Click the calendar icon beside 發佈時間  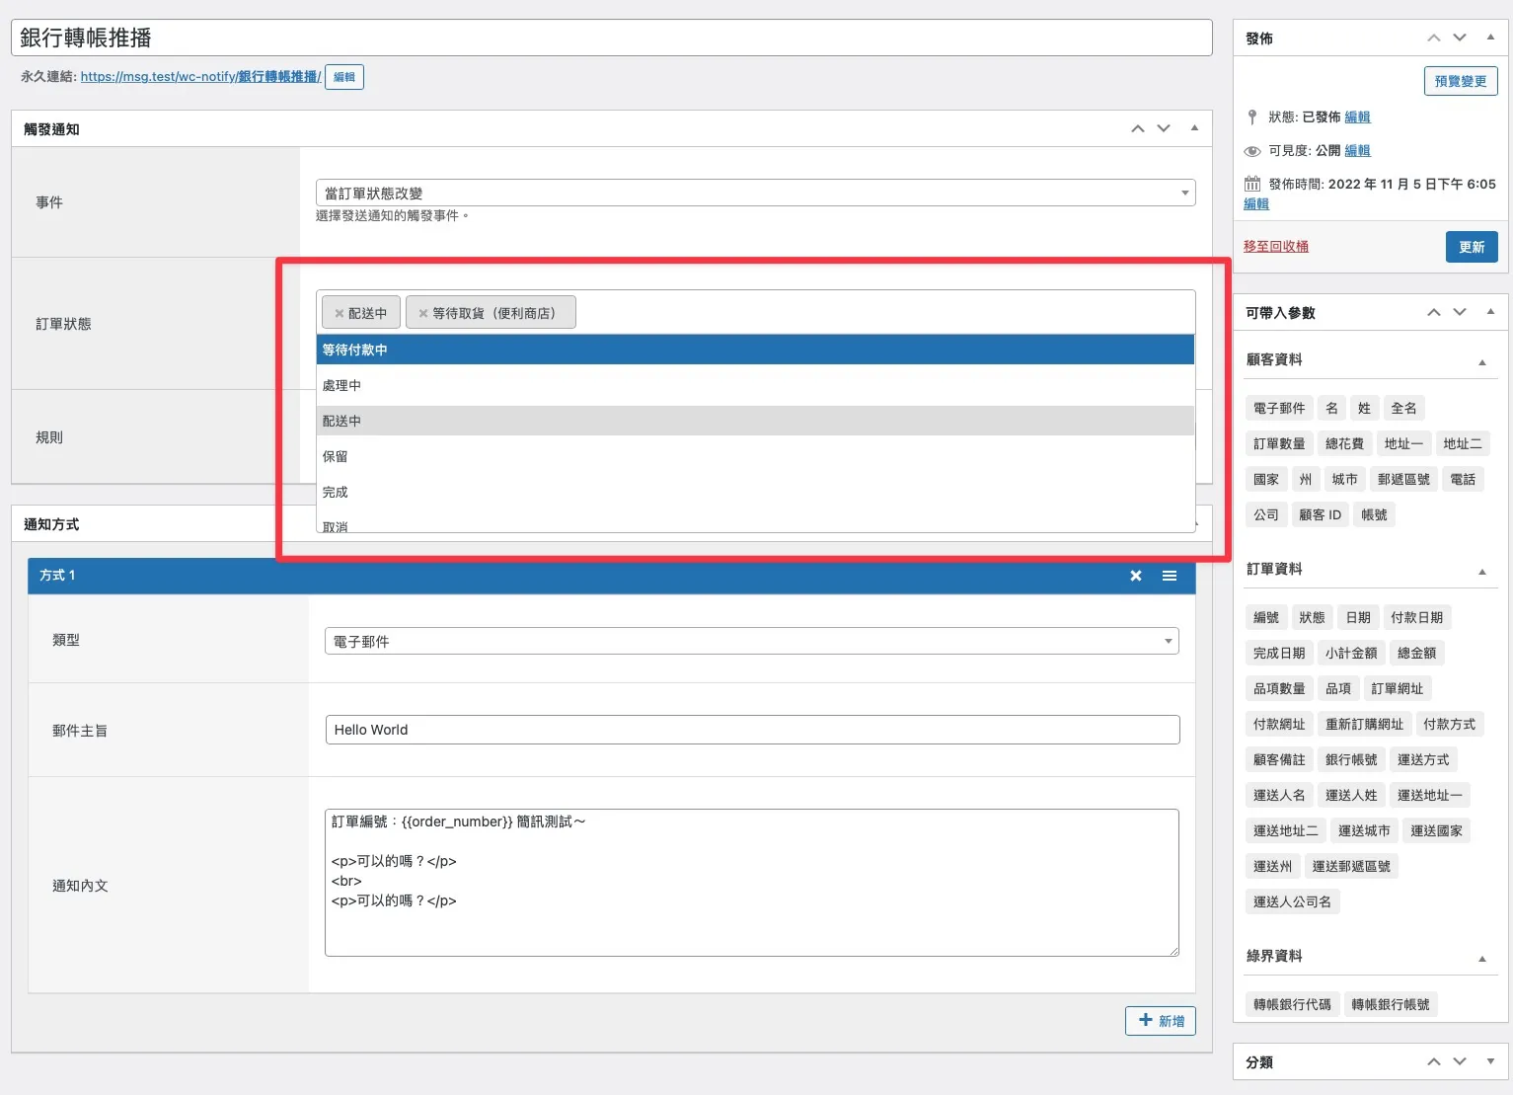coord(1250,183)
